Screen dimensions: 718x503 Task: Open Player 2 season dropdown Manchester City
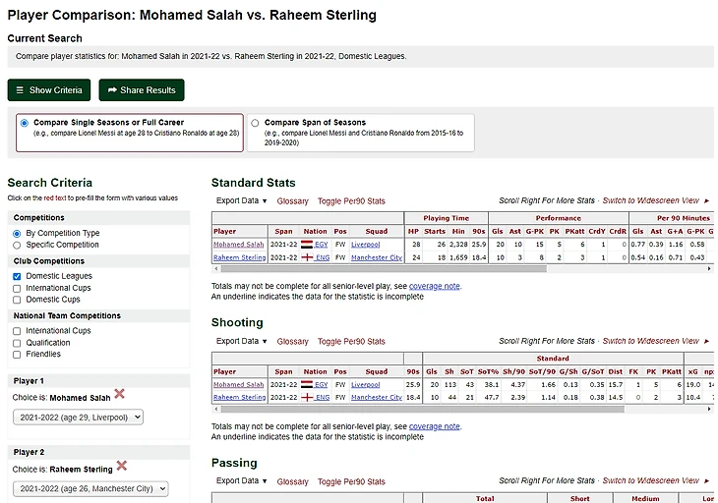click(x=90, y=488)
